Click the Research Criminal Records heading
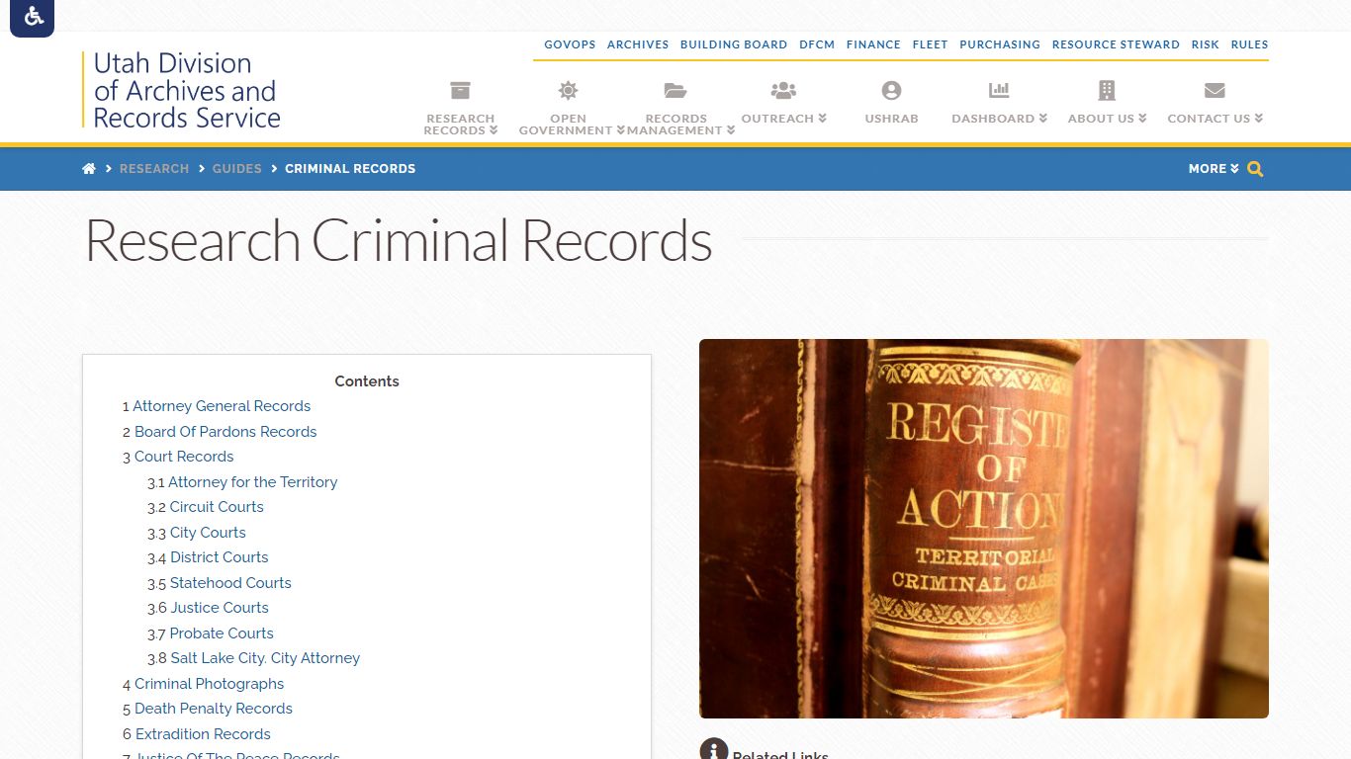This screenshot has width=1351, height=759. point(399,240)
